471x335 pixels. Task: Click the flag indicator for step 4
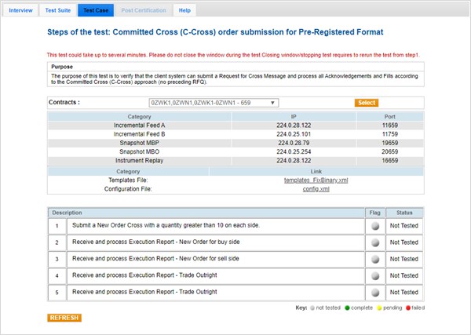374,275
